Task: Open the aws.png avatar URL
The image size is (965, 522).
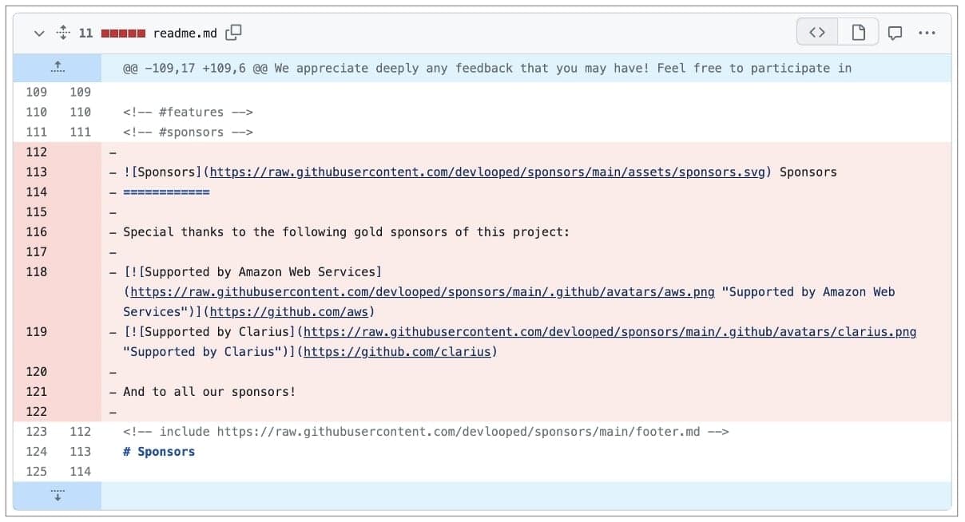Action: point(422,292)
